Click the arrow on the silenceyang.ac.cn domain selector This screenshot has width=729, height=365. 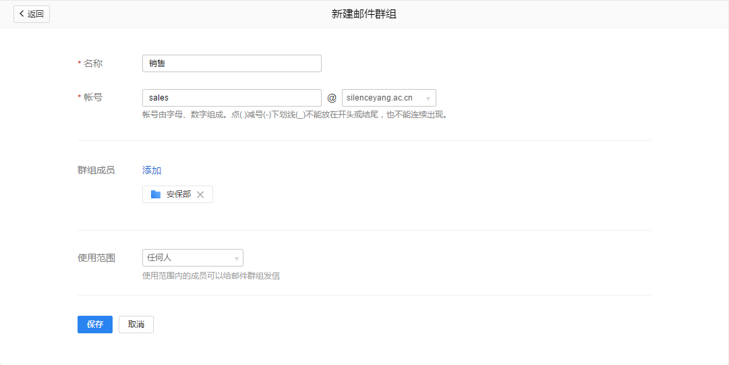[x=428, y=99]
